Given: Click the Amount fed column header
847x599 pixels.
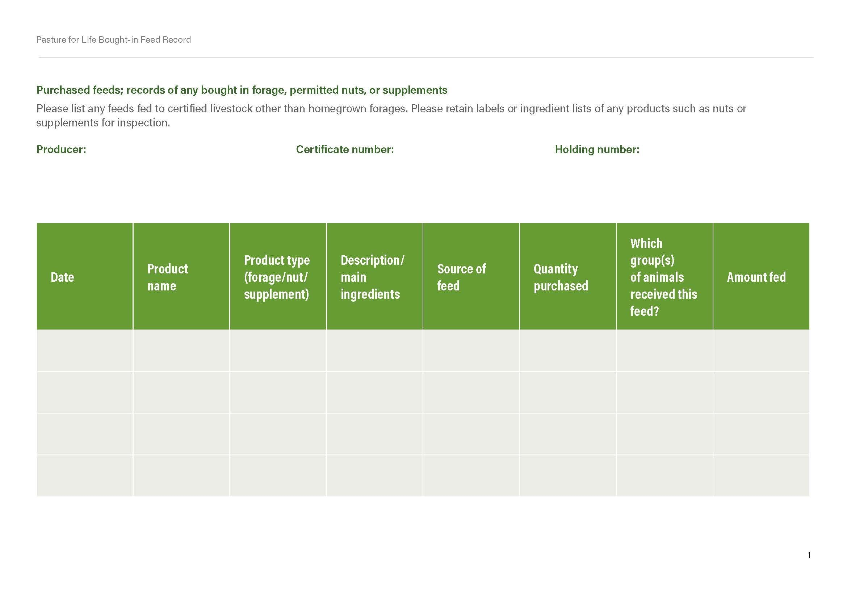Looking at the screenshot, I should (x=756, y=277).
